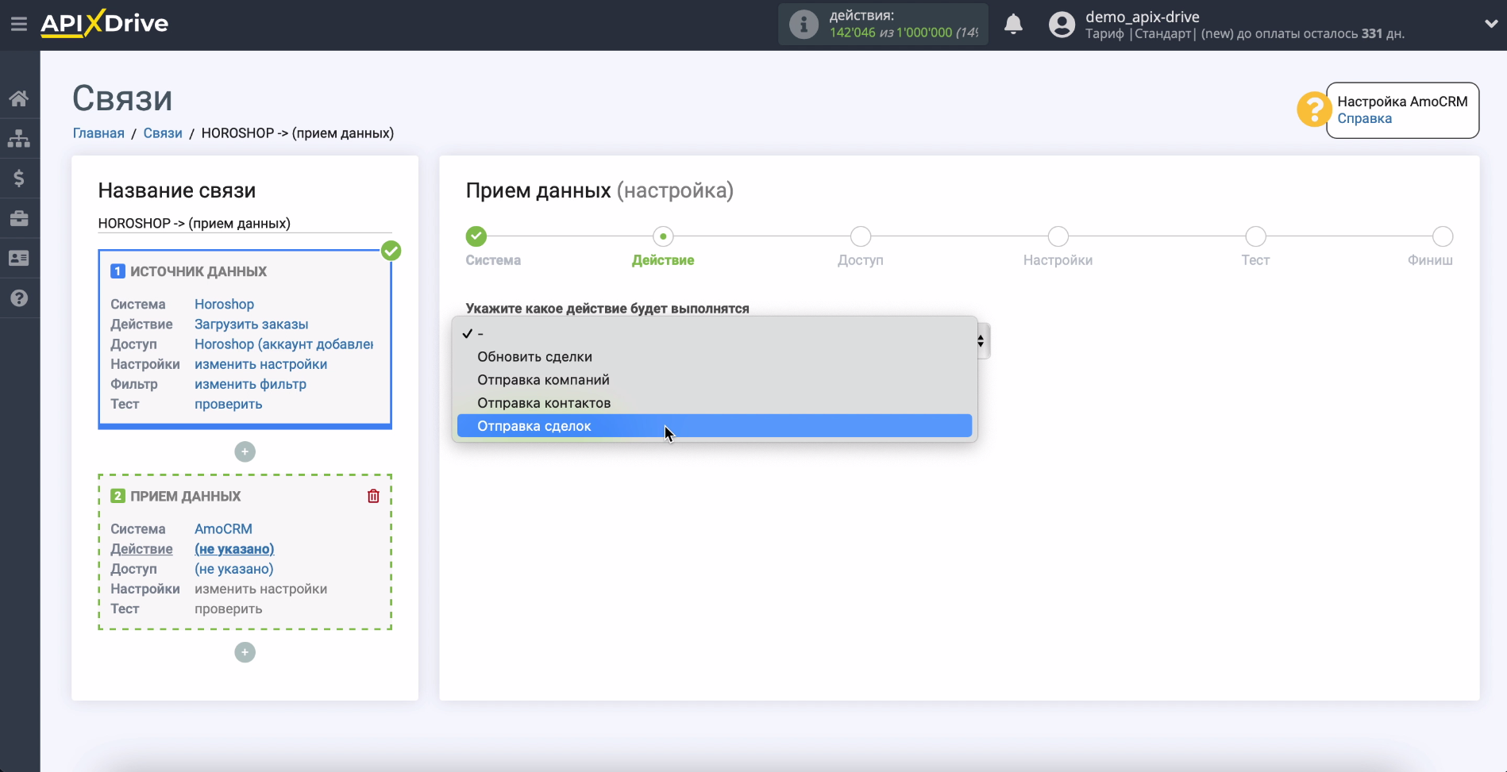This screenshot has height=772, width=1507.
Task: Open the billing dollar sidebar icon
Action: [19, 178]
